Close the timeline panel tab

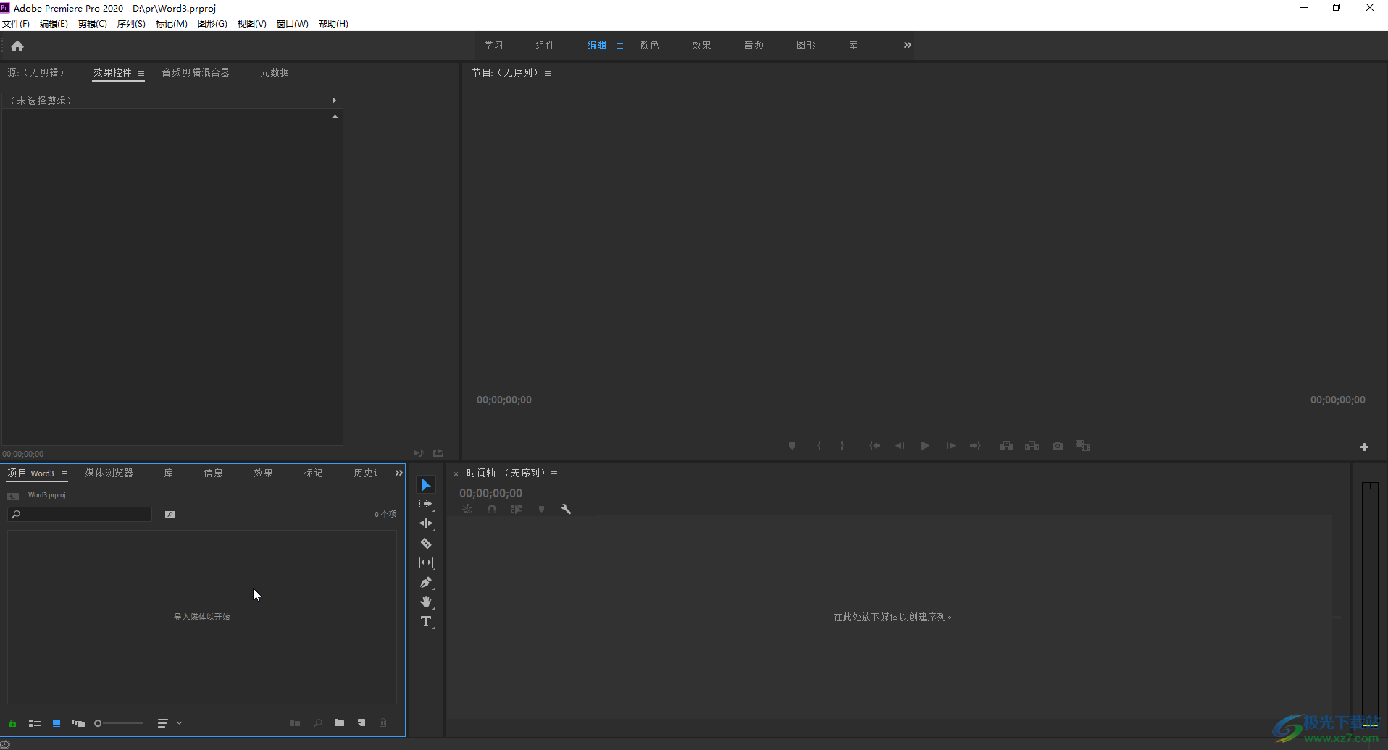(456, 473)
